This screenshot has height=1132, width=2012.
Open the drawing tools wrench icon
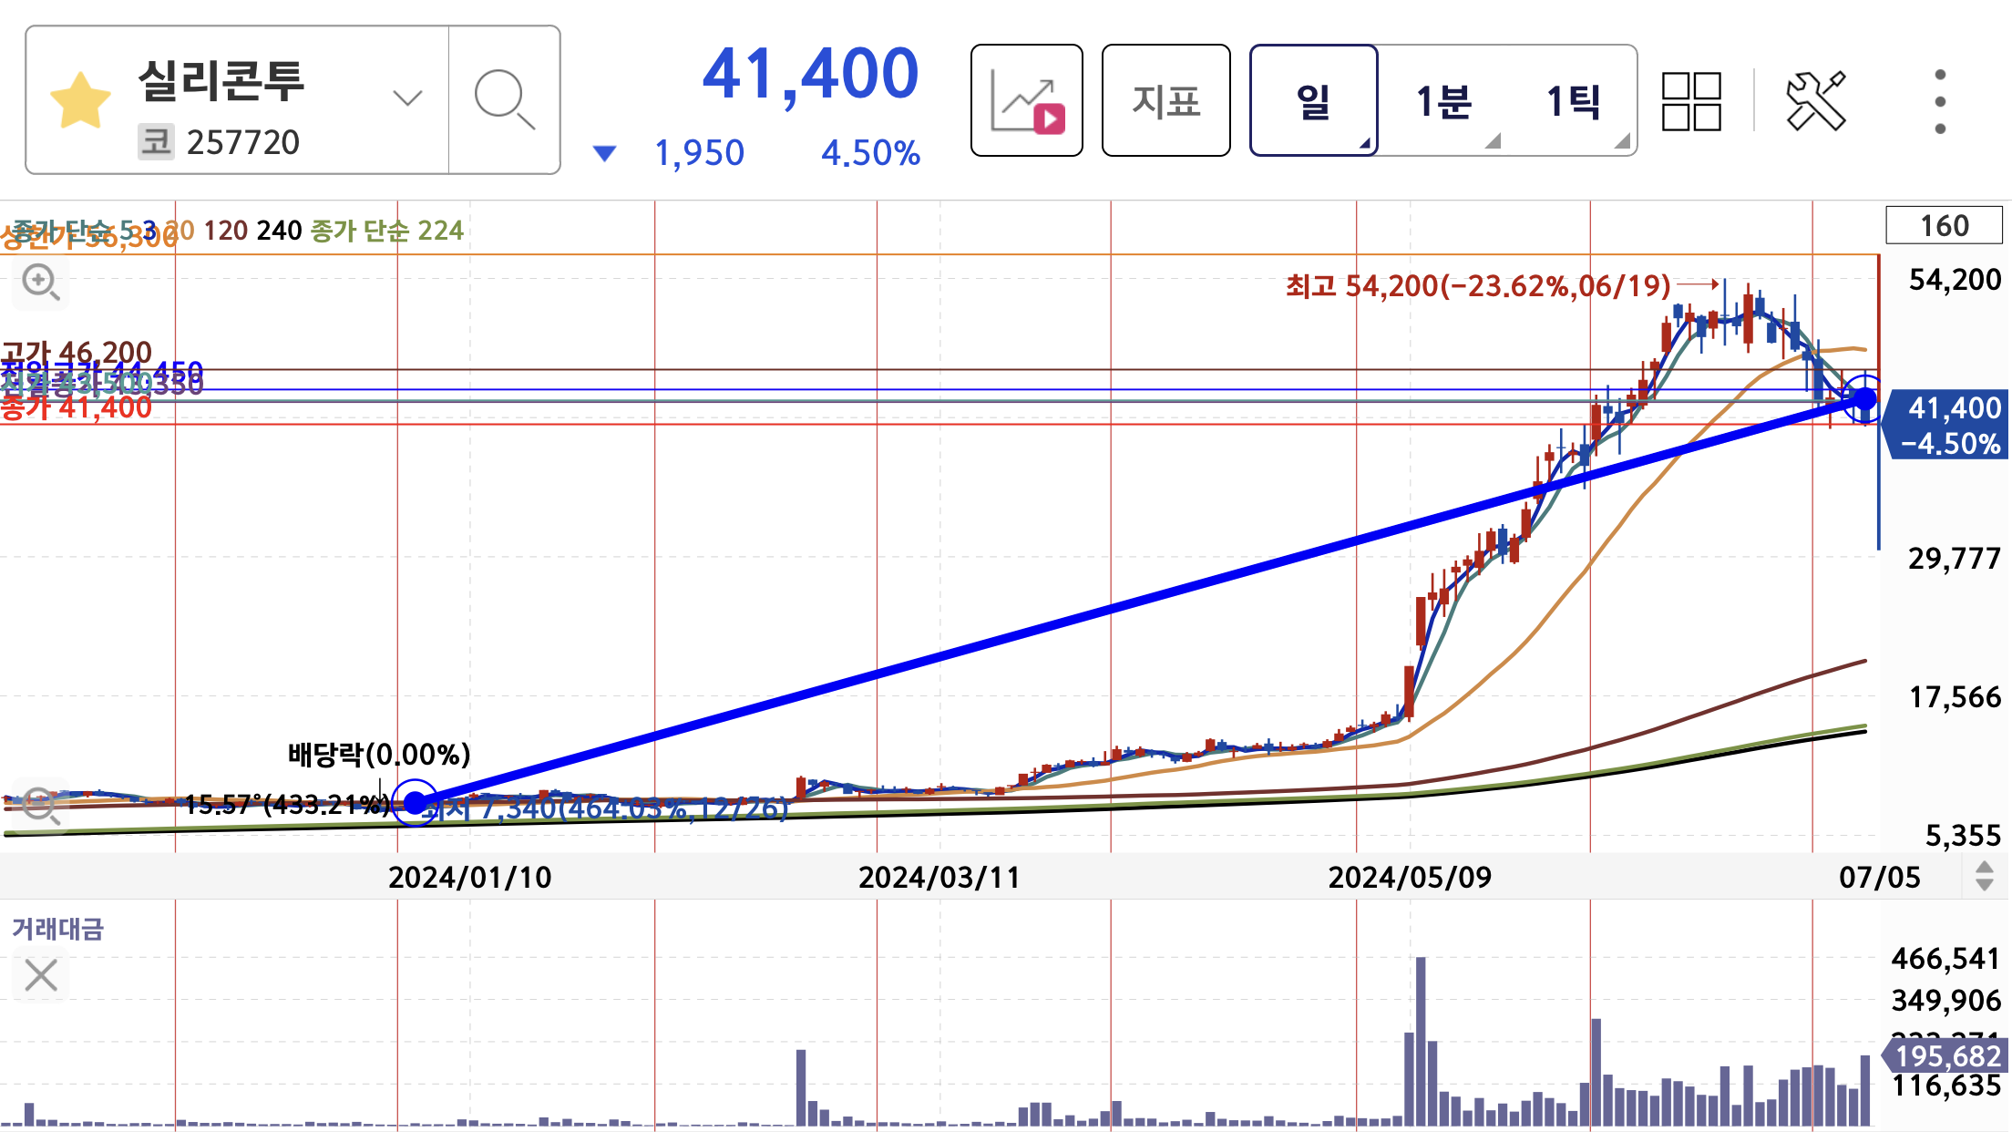point(1815,100)
